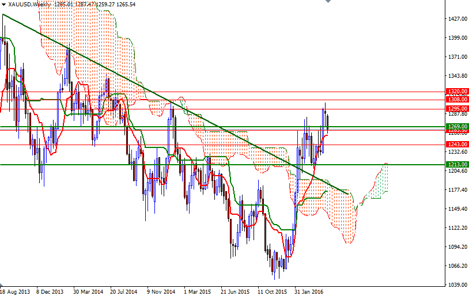Click the 1371.00 value on price axis
The image size is (469, 296).
coord(457,57)
